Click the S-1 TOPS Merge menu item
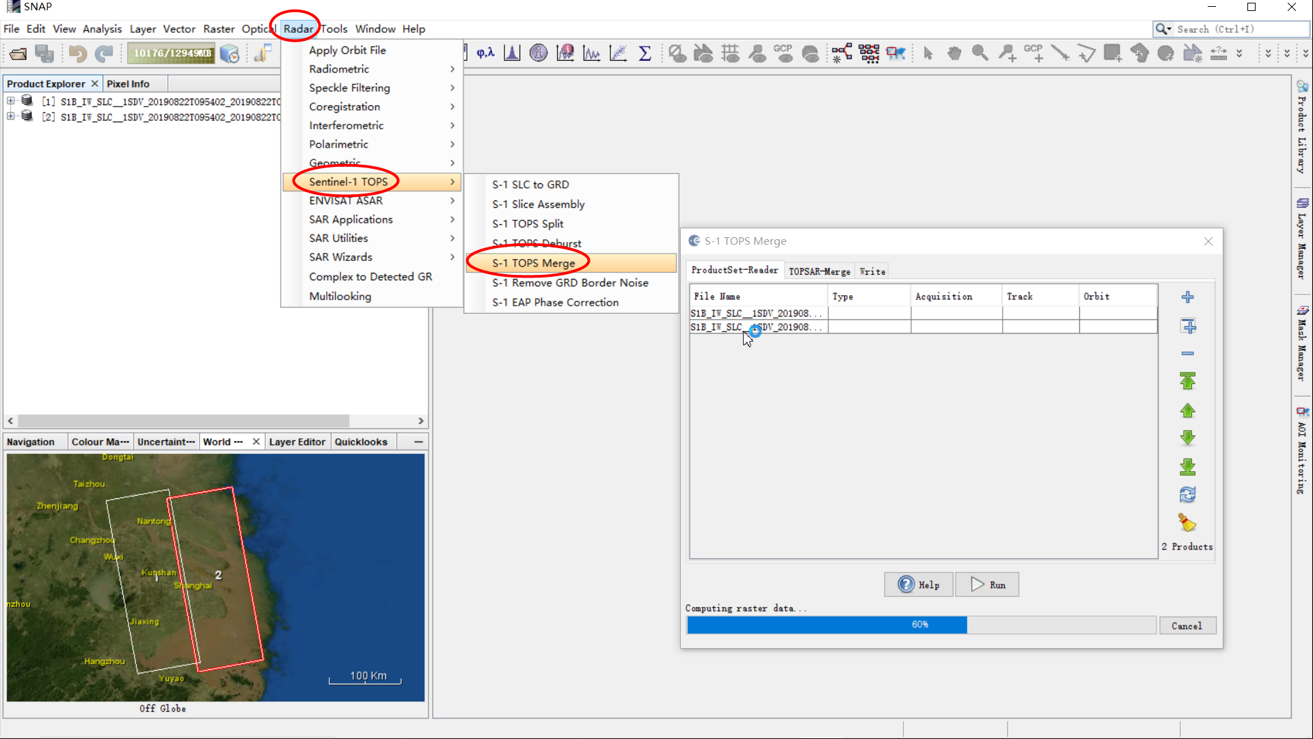 coord(533,262)
